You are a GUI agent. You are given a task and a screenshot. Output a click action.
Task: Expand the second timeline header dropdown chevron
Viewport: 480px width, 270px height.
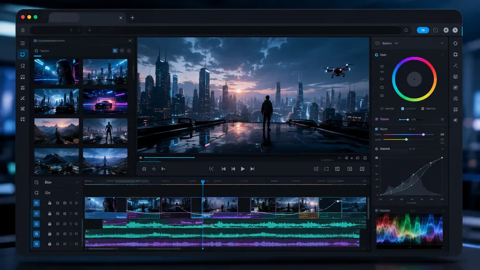coord(77,193)
